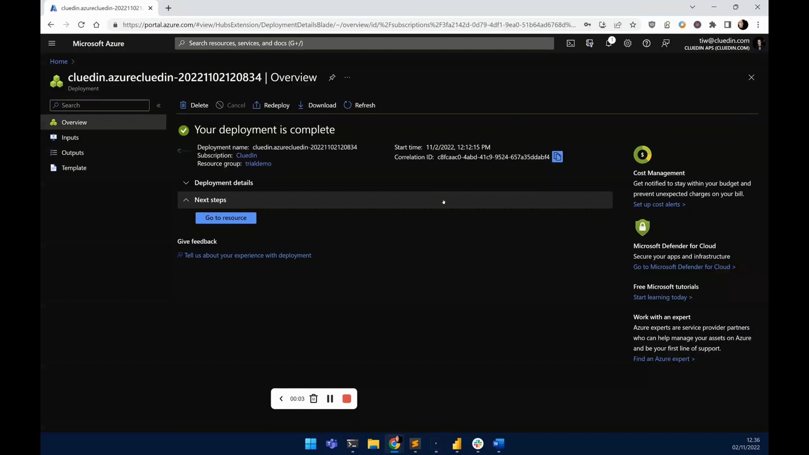This screenshot has height=455, width=809.
Task: Open the notifications bell
Action: click(x=609, y=43)
